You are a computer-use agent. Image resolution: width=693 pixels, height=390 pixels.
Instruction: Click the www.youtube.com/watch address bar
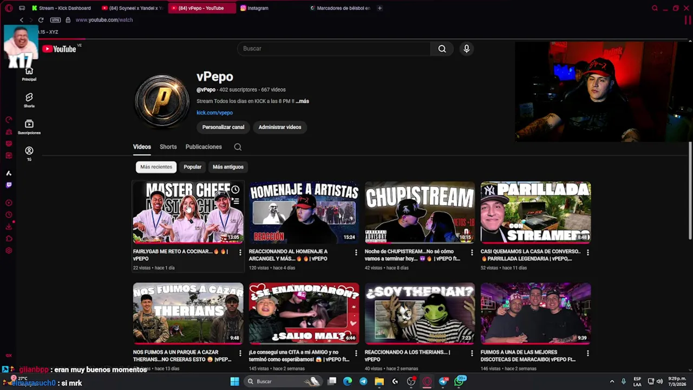(104, 20)
